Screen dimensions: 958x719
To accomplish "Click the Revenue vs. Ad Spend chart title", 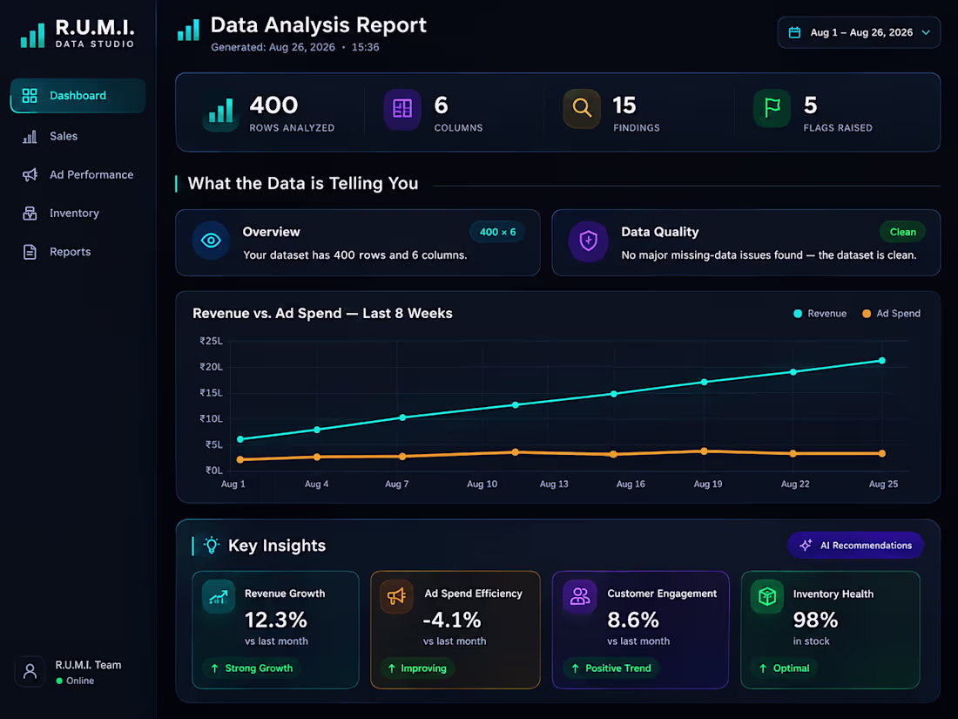I will coord(322,314).
